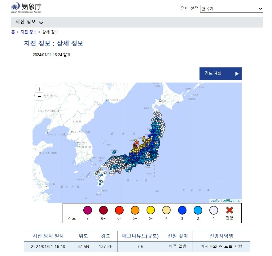The width and height of the screenshot is (272, 256).
Task: Follow the 홈 breadcrumb link
Action: (13, 32)
